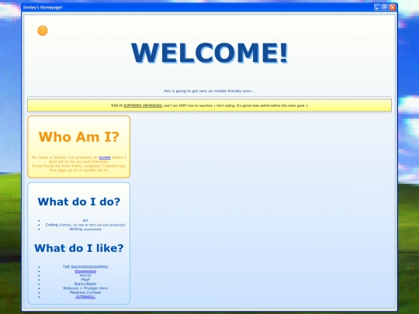Click the 'un-mobile friendly soon' subtitle
419x314 pixels.
click(x=209, y=91)
